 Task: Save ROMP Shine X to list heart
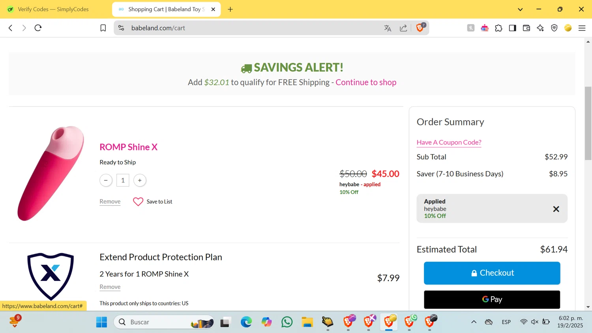[x=138, y=202]
